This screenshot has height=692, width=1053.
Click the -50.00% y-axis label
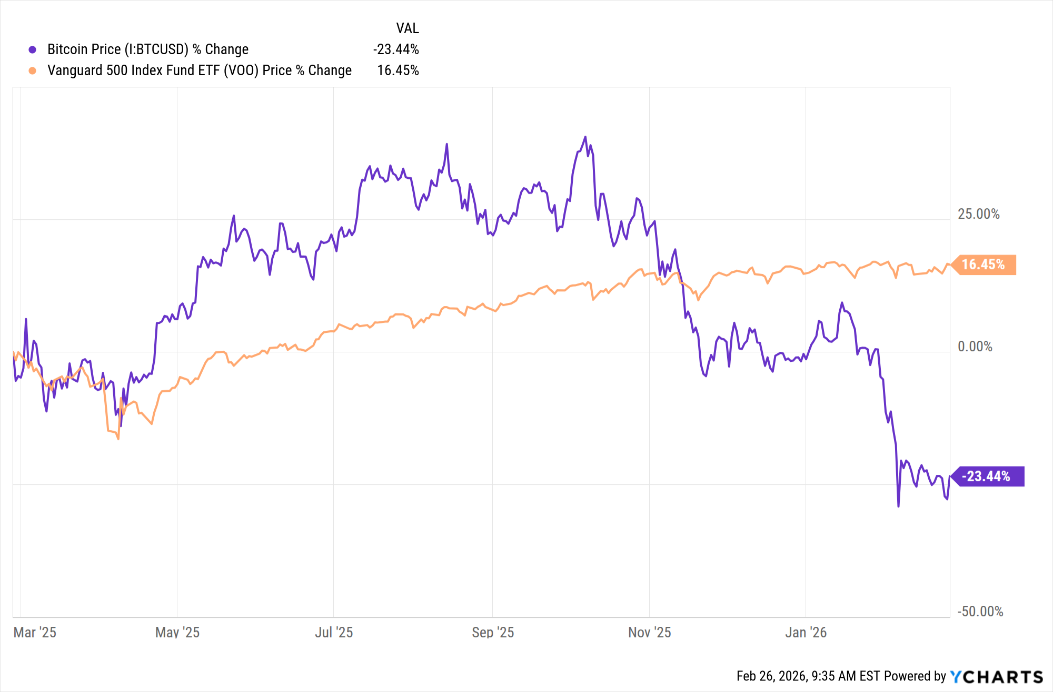coord(980,612)
